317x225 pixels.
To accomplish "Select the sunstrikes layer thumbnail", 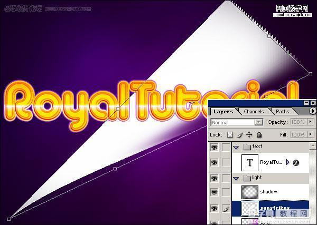I will tap(250, 209).
